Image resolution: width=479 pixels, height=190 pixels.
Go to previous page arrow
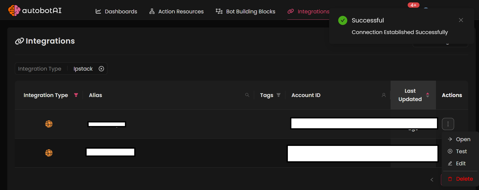(x=432, y=180)
